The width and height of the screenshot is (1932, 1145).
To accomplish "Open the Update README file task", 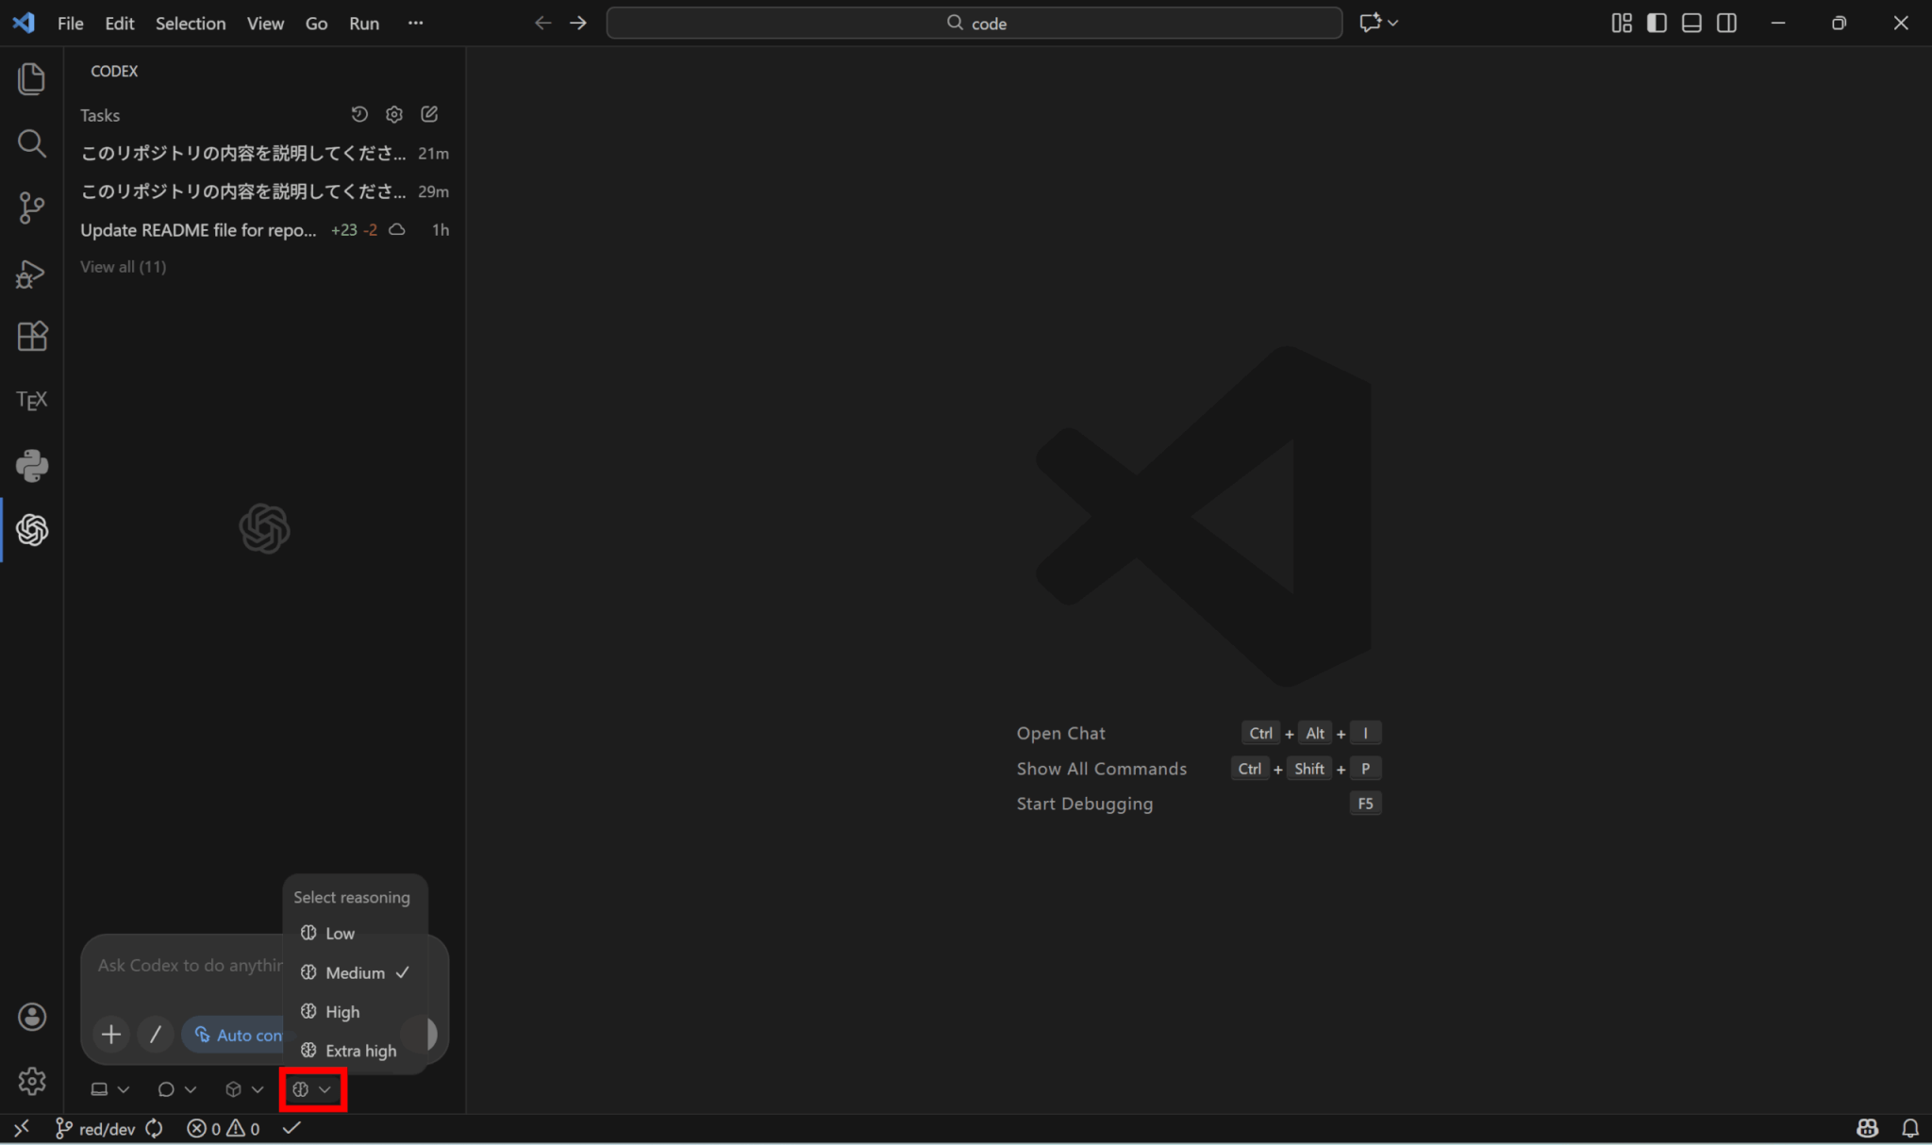I will [x=198, y=230].
